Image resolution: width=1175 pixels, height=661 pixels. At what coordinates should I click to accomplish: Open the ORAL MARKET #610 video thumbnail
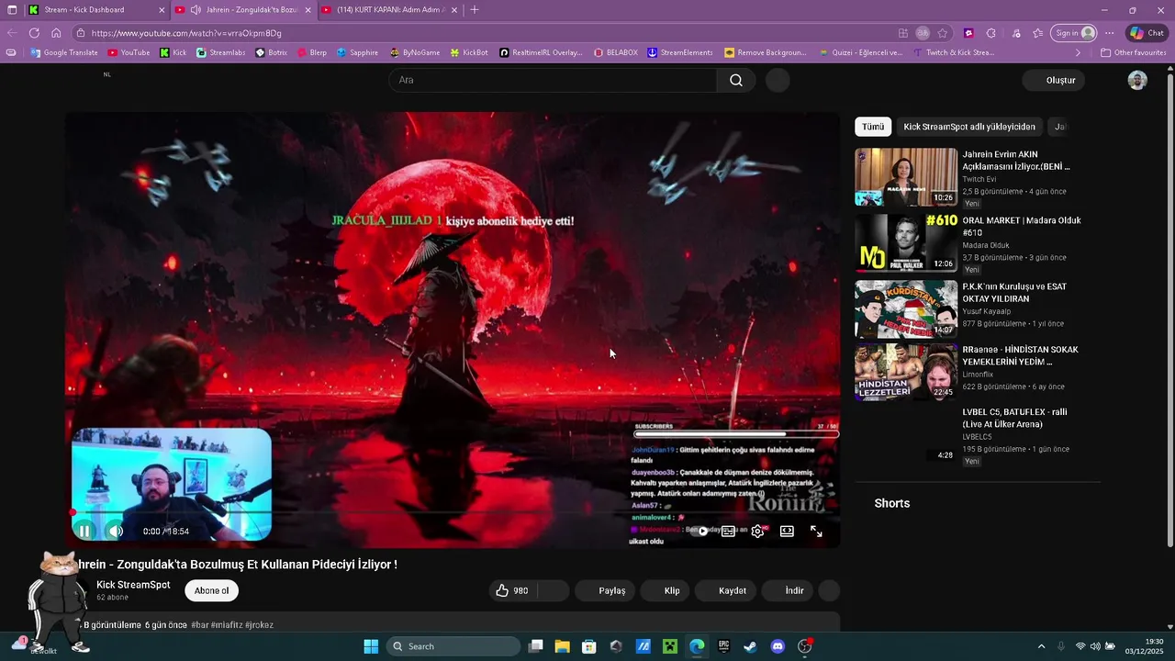906,243
